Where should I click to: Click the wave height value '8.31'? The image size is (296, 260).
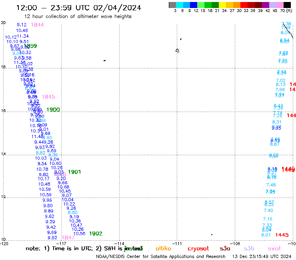pos(277,122)
